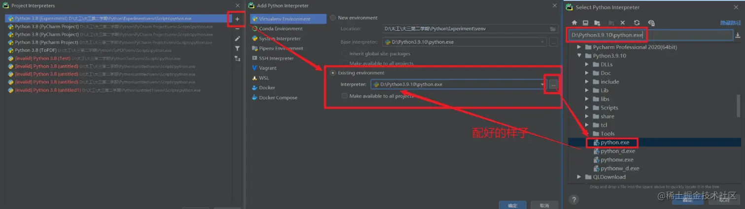Select Docker Compose in the sidebar
Screen dimensions: 745x209
288,97
